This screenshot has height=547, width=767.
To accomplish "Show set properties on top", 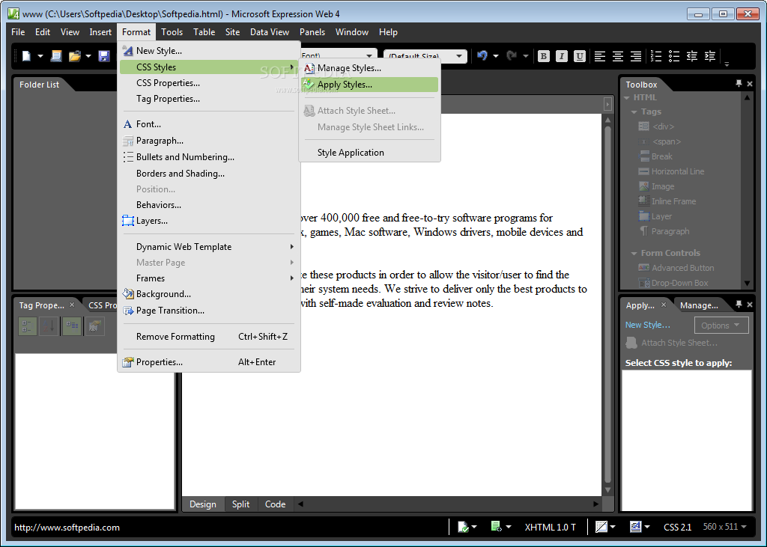I will pos(72,326).
